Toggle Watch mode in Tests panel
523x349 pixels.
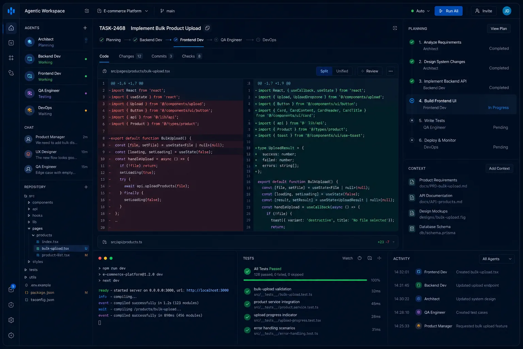pos(347,258)
